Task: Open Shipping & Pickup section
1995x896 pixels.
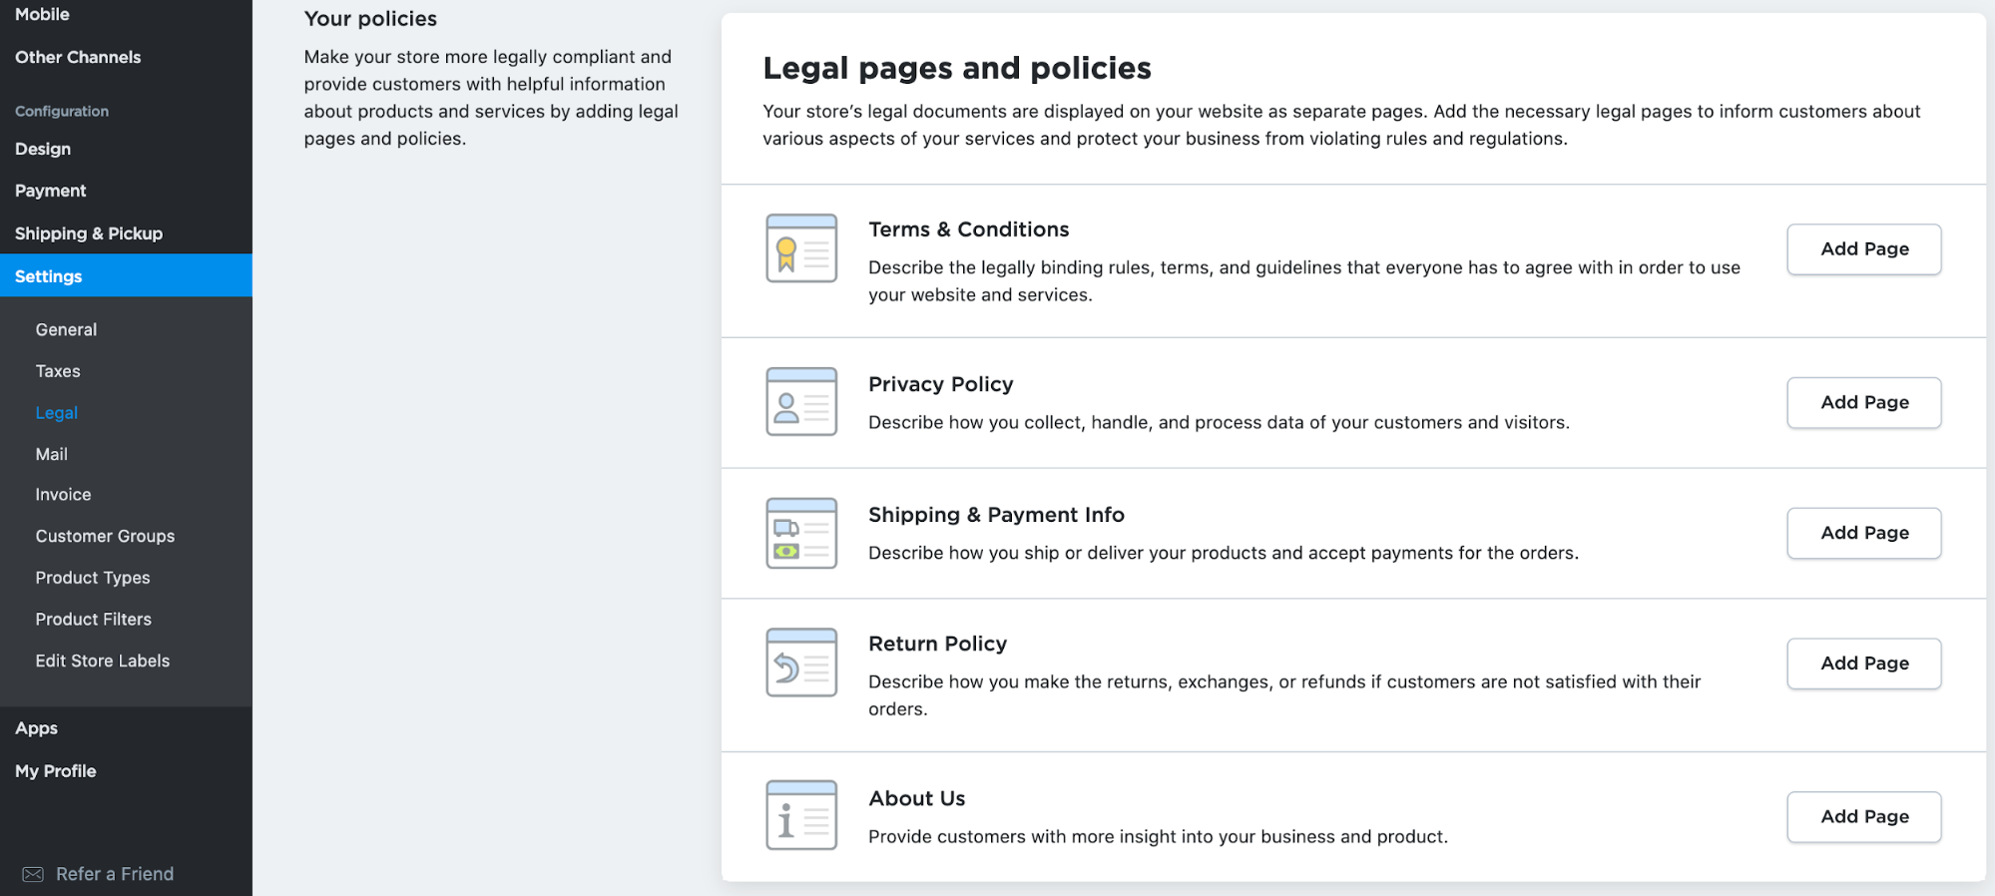Action: [x=89, y=233]
